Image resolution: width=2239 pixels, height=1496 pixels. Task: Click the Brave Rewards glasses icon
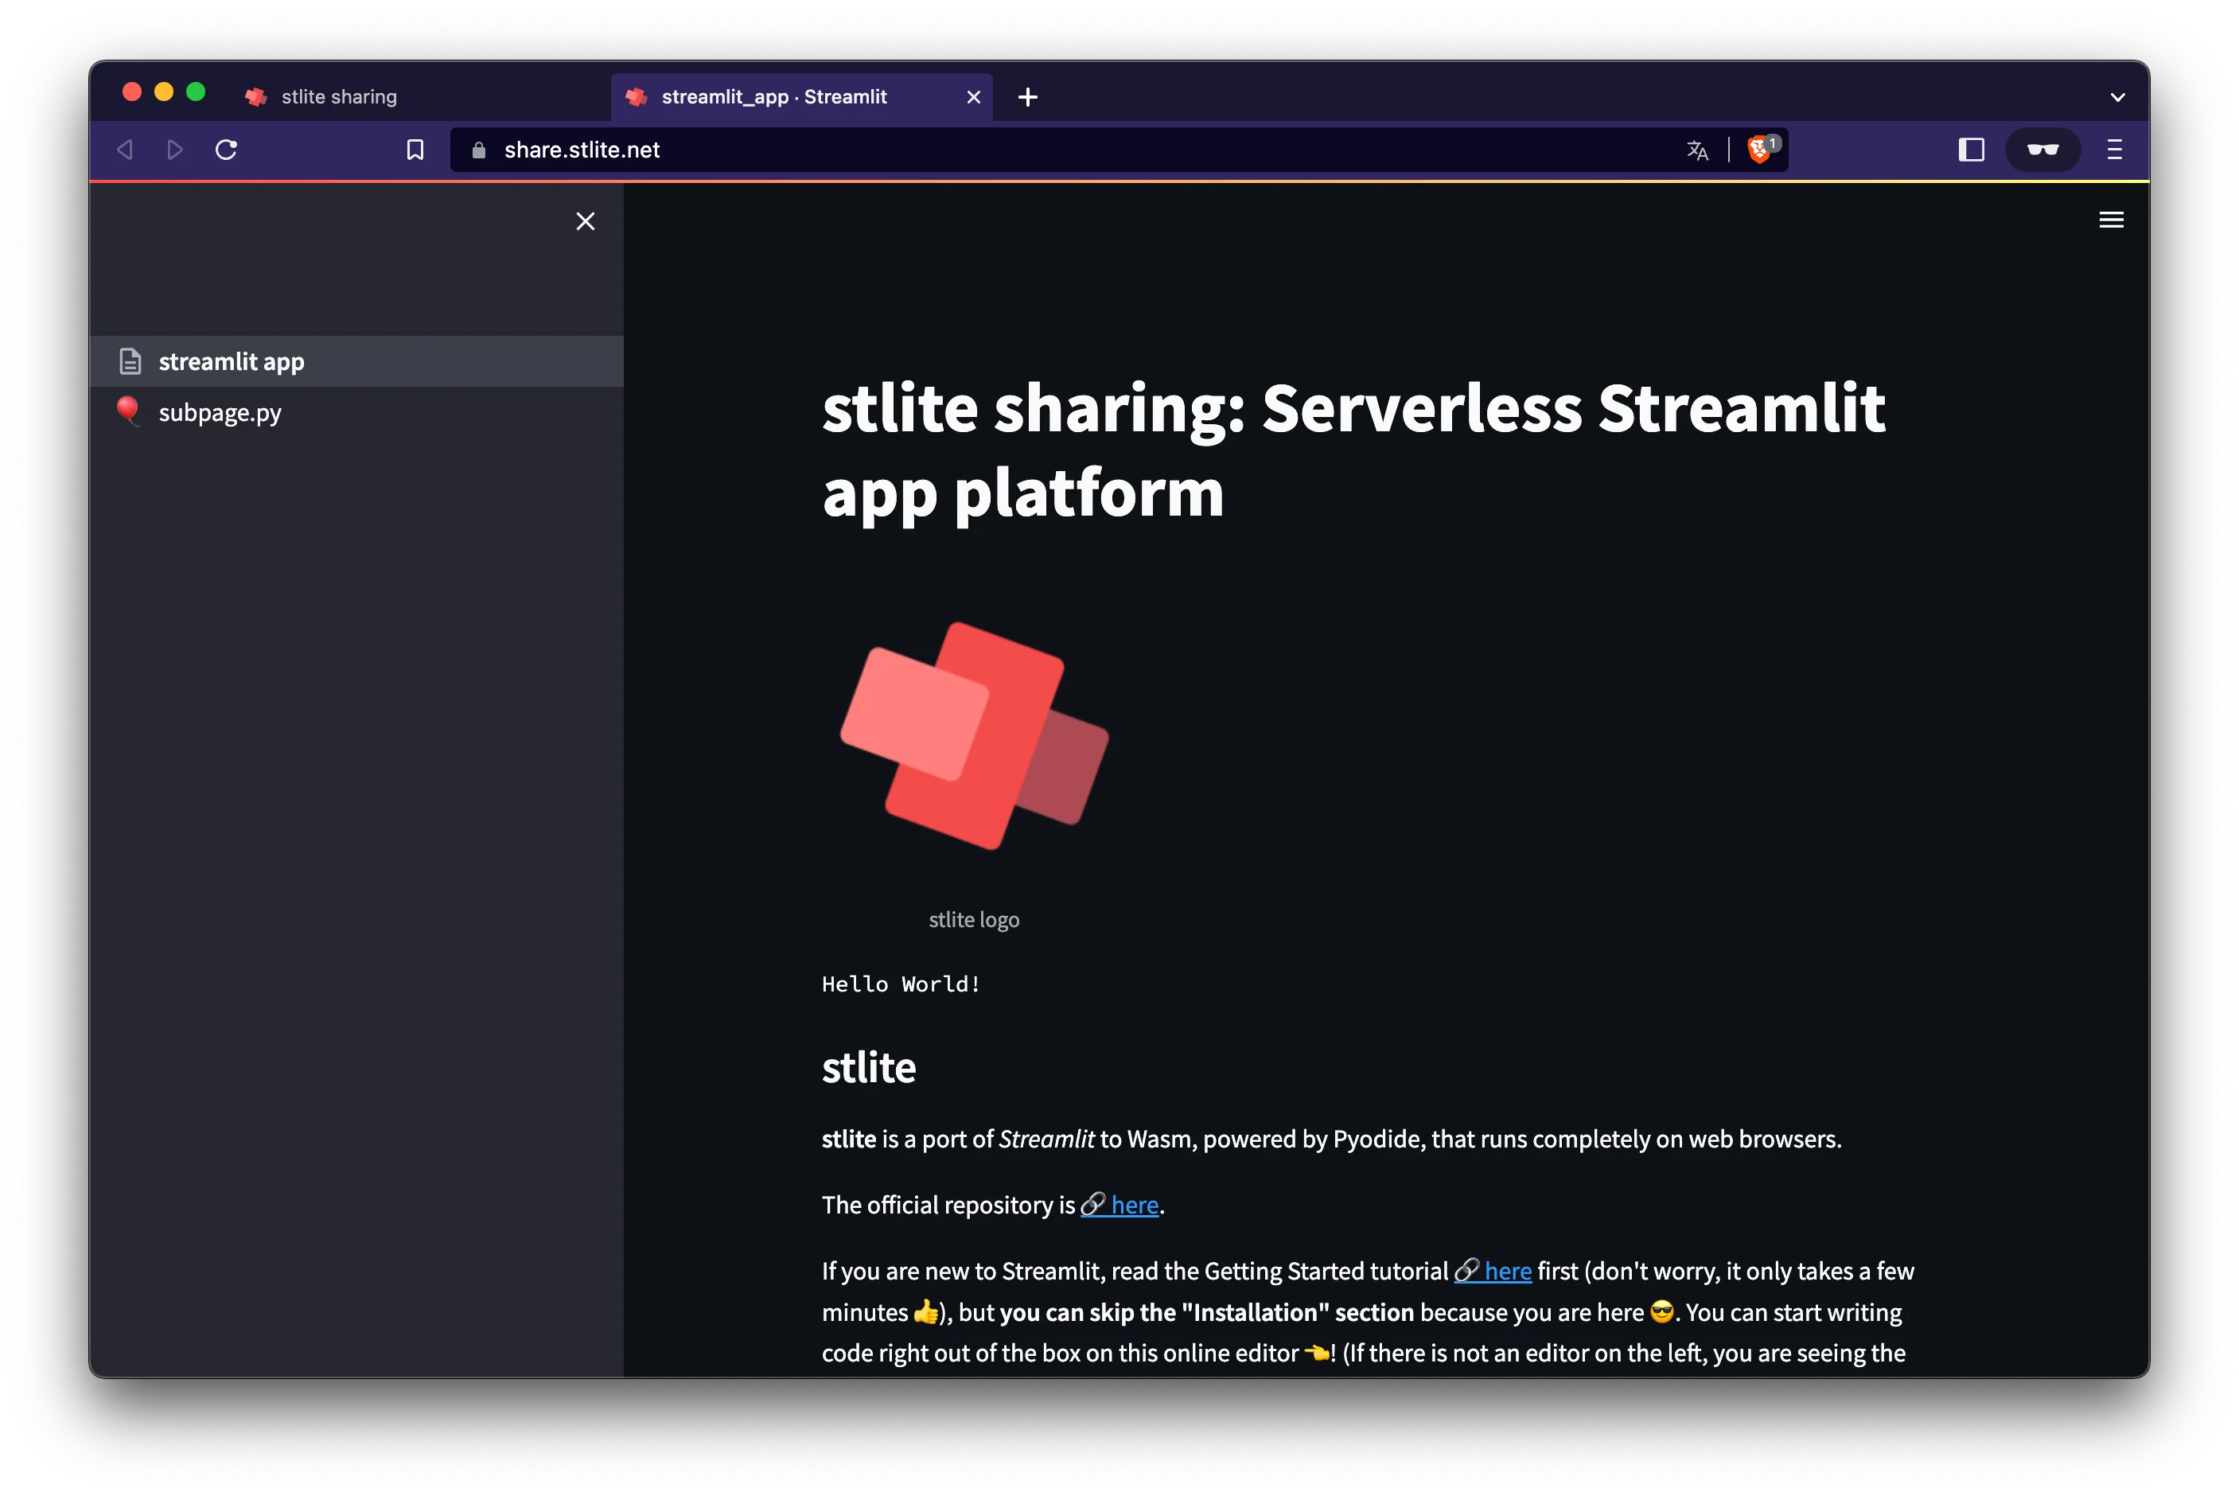2042,149
